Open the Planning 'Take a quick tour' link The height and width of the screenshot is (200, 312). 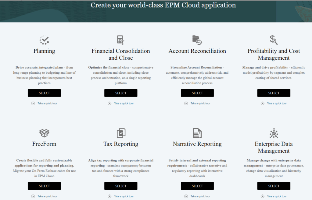click(x=47, y=104)
